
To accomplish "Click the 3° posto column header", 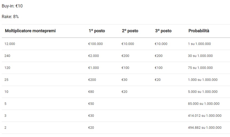I will point(163,31).
